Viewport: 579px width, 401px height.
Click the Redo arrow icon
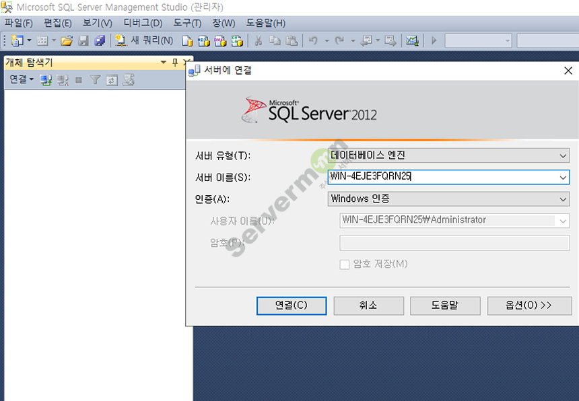point(339,40)
